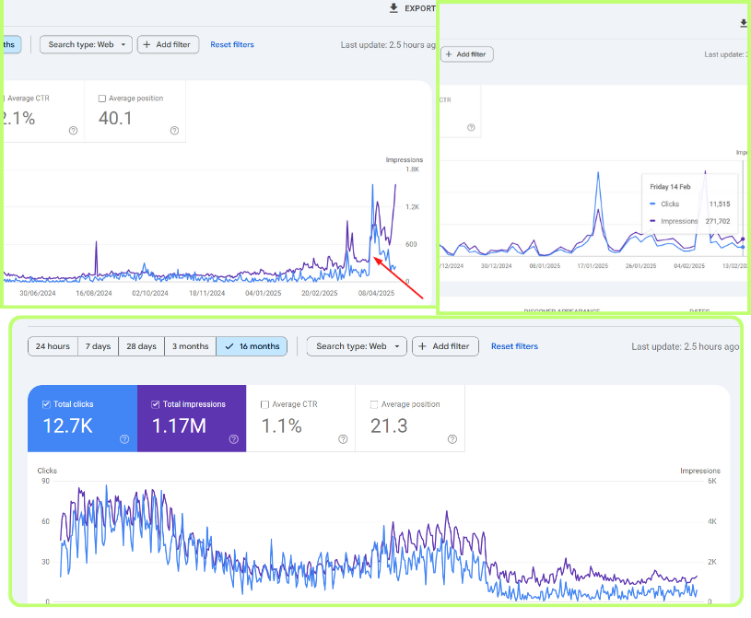Uncheck the Total clicks checkbox
751x618 pixels.
click(x=46, y=404)
